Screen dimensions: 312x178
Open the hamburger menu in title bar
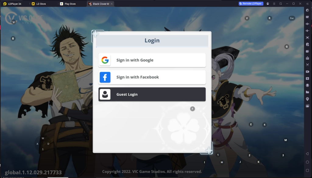[x=274, y=4]
